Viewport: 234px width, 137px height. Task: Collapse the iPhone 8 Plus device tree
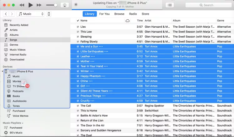(x=2, y=72)
